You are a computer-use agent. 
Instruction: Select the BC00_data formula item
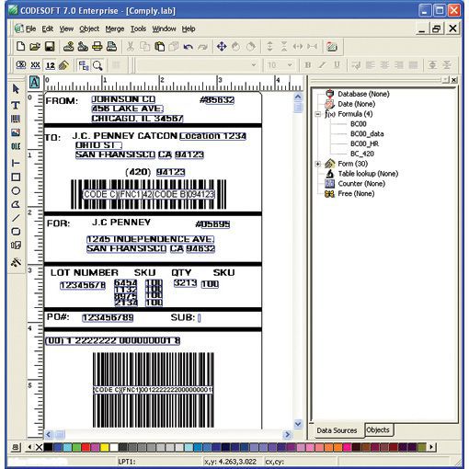pos(367,133)
